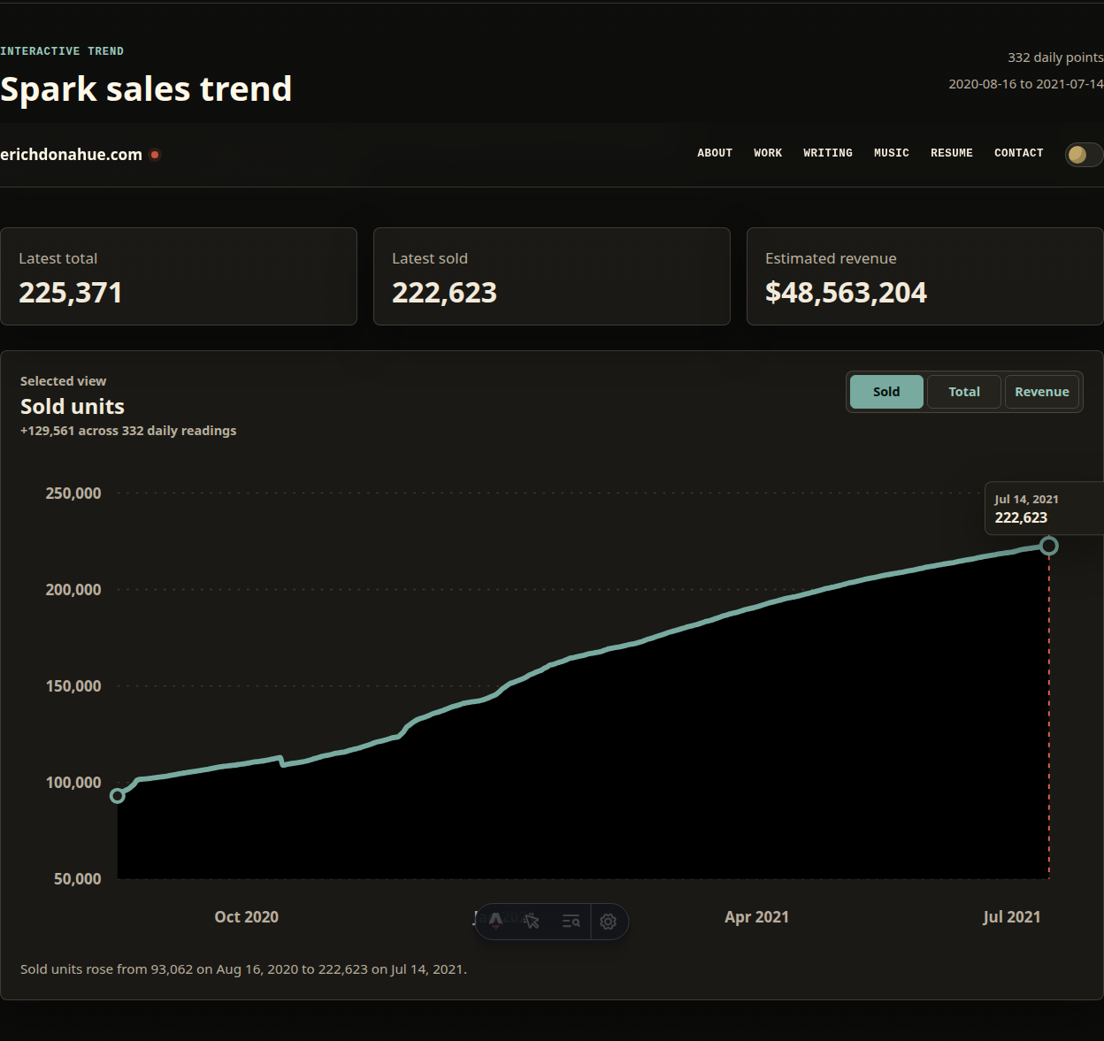Screen dimensions: 1104x1041
Task: Click the "332 daily points" text
Action: [x=1055, y=57]
